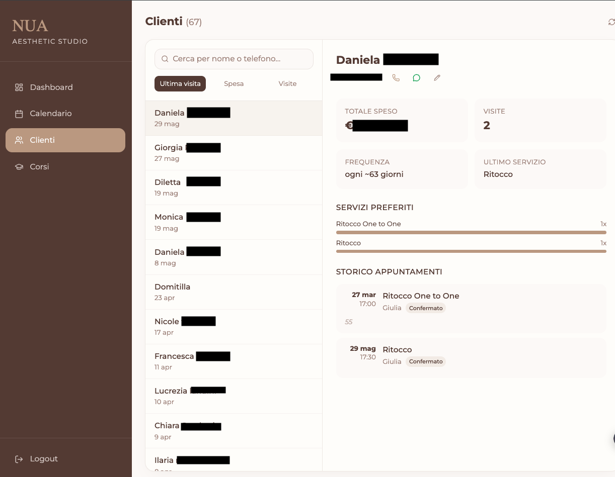Edit Daniela's client details via pencil icon

point(436,77)
